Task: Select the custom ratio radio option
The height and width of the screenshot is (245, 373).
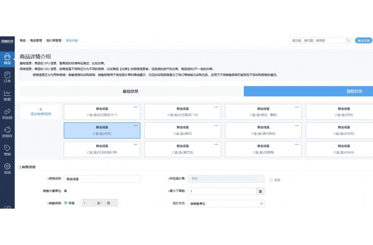Action: coord(79,203)
